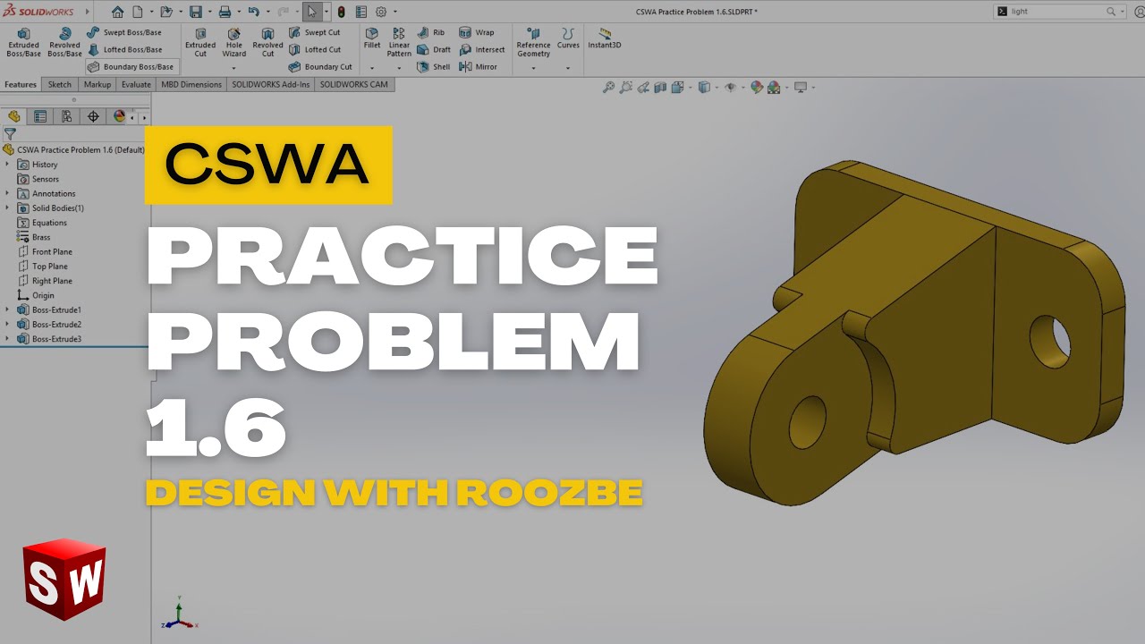Screen dimensions: 1145x644
Task: Open File Properties icon
Action: pyautogui.click(x=360, y=12)
